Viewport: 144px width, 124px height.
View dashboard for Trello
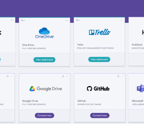coord(99,59)
